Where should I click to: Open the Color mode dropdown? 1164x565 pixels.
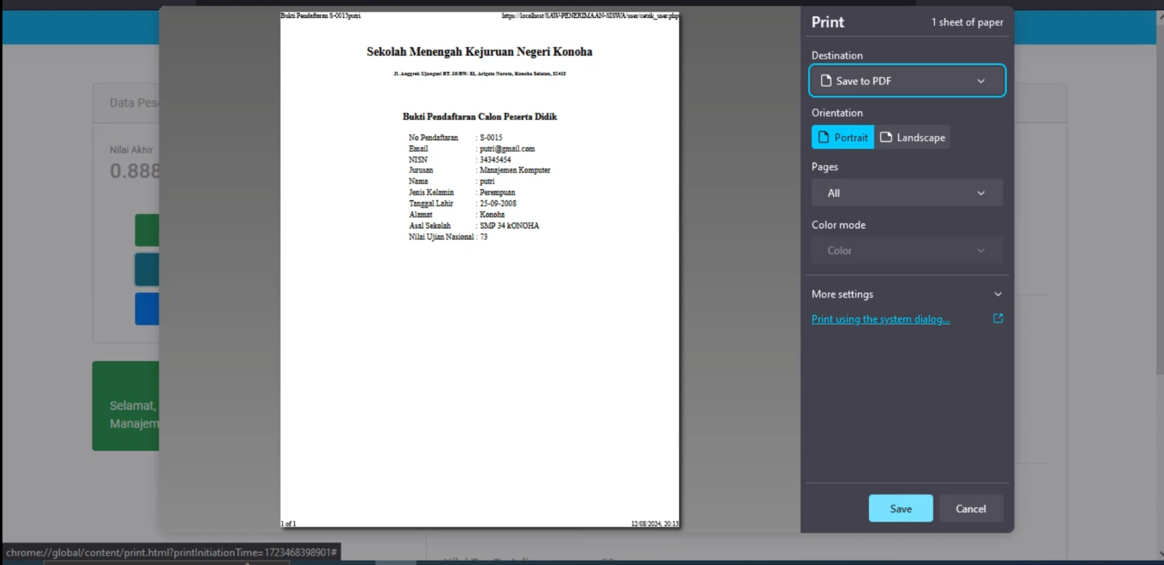[907, 250]
